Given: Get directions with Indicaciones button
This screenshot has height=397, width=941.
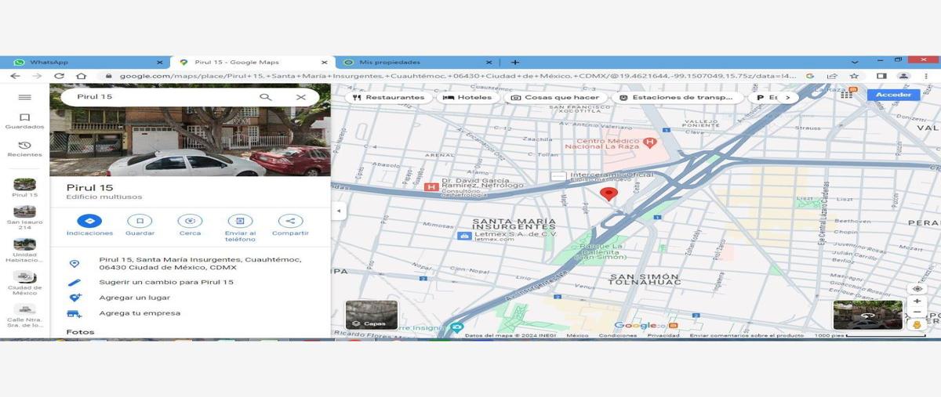Looking at the screenshot, I should (x=89, y=226).
